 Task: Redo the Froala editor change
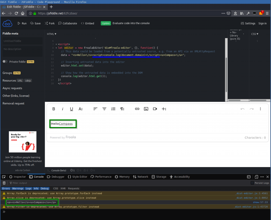pos(251,109)
